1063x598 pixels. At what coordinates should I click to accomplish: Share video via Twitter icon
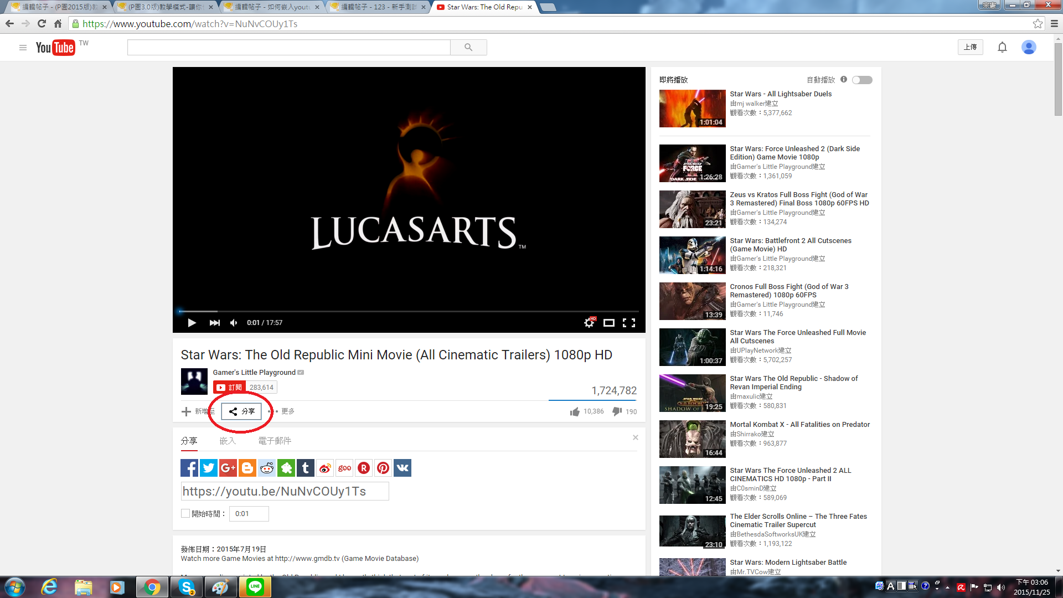(x=209, y=468)
